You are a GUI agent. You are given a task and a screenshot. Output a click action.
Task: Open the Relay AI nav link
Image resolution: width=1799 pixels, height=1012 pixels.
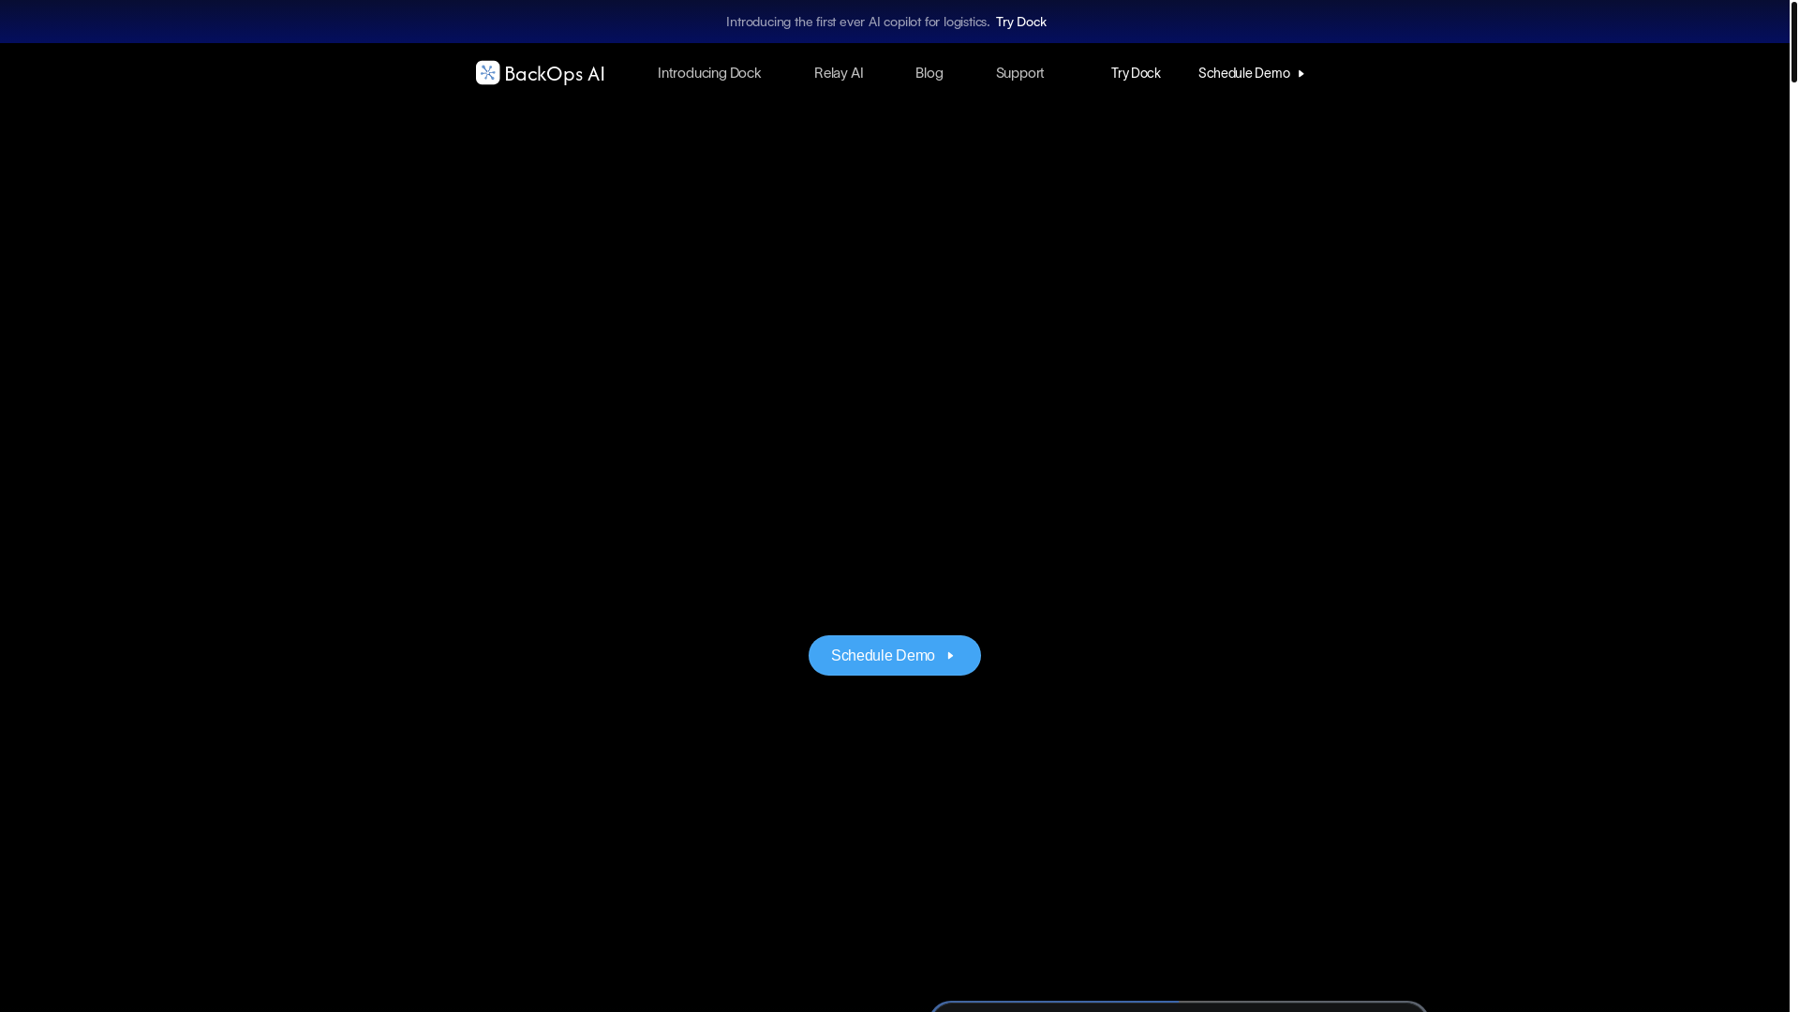click(x=839, y=73)
